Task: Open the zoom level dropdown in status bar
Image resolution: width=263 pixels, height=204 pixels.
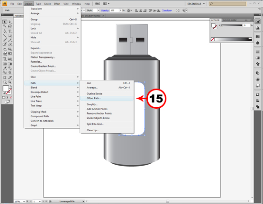Action: 24,201
